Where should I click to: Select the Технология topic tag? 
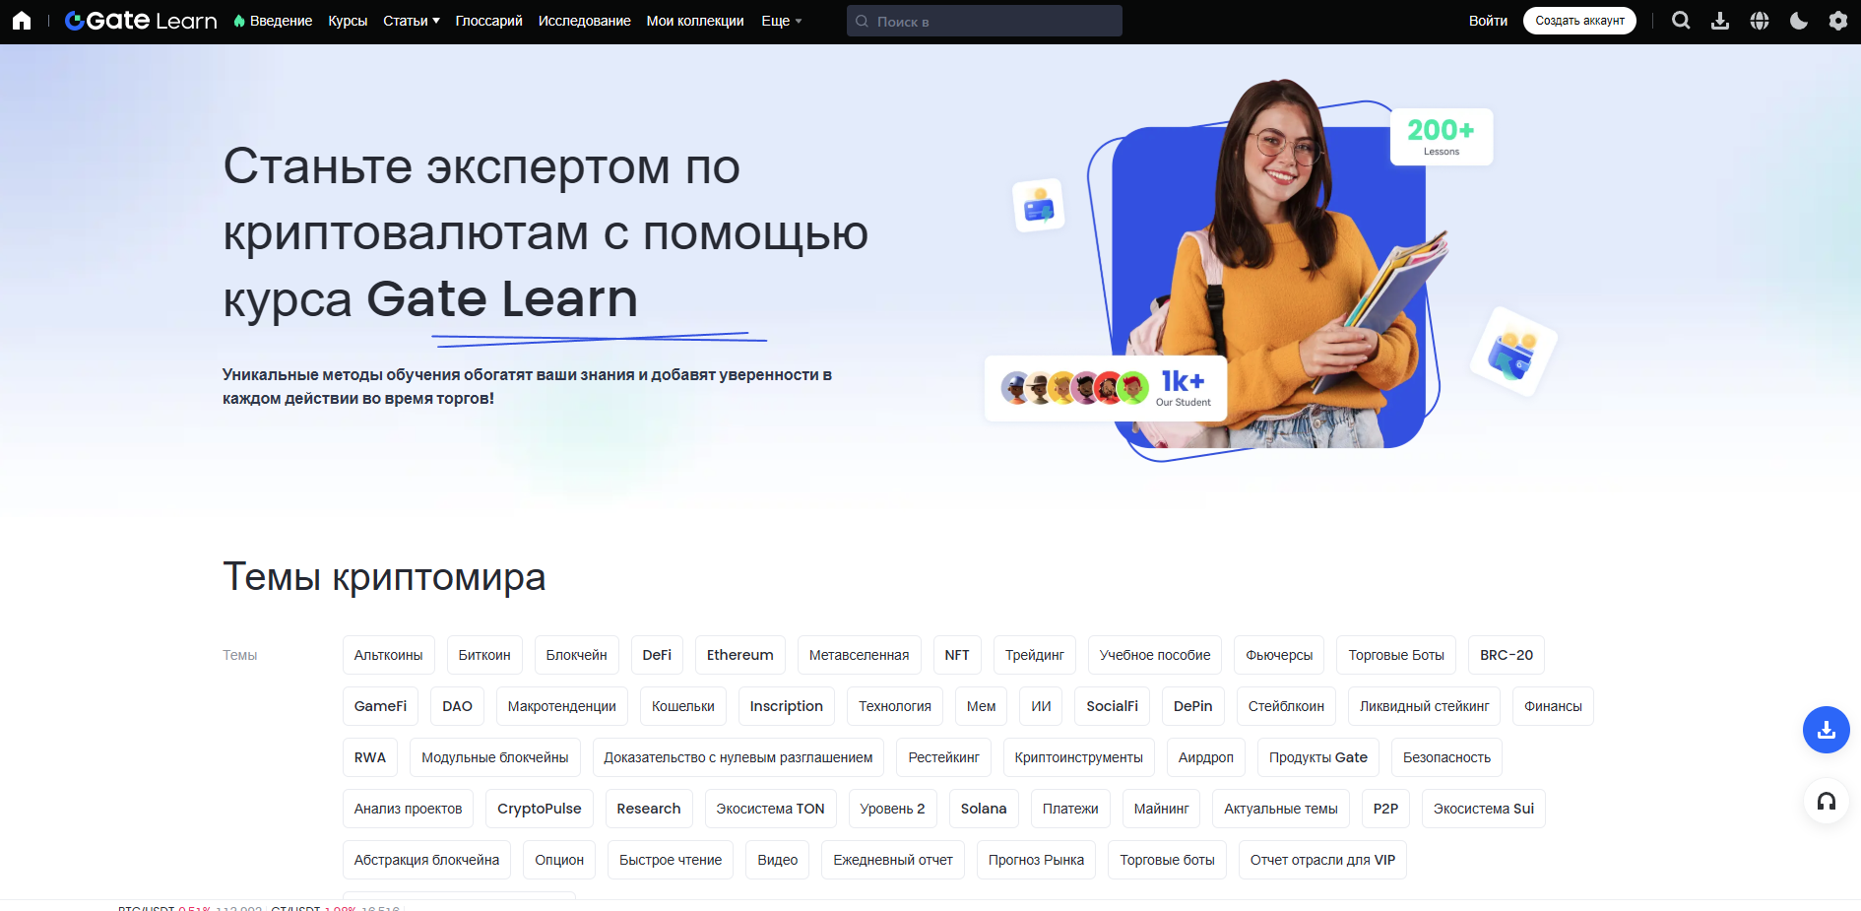click(895, 706)
